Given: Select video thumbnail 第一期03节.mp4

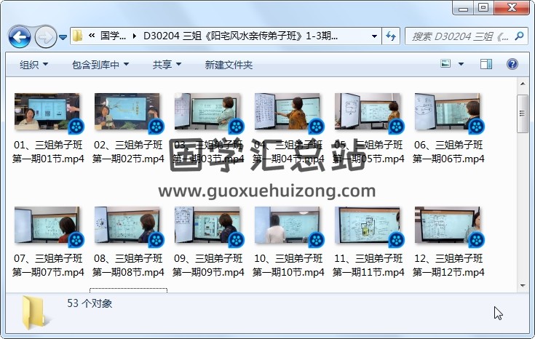Looking at the screenshot, I should point(207,112).
